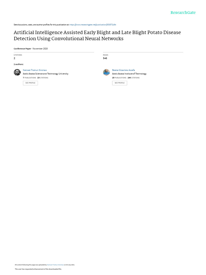Screen dimensions: 206x275
Task: Click the reads count of 546
Action: coord(105,58)
